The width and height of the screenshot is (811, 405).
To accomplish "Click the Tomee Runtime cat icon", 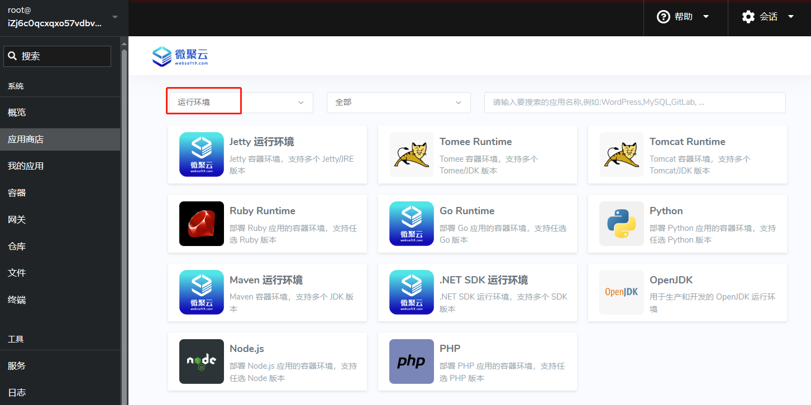I will point(412,155).
